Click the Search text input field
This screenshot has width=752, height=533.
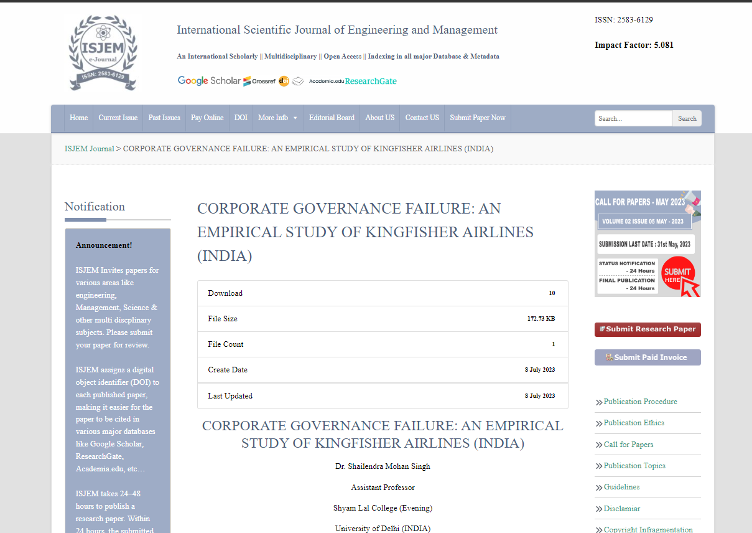[x=633, y=118]
